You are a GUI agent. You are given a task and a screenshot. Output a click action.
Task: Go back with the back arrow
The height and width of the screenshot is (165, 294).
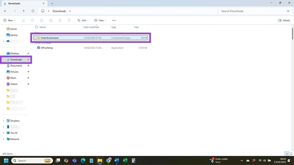click(x=5, y=11)
